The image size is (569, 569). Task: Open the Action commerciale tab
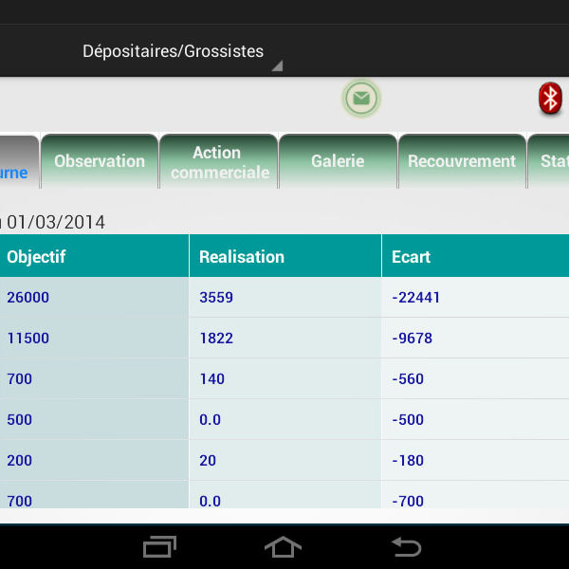(x=219, y=162)
